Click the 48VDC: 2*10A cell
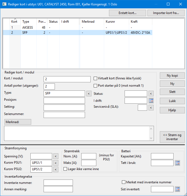This screenshot has height=196, width=187. click(x=140, y=33)
